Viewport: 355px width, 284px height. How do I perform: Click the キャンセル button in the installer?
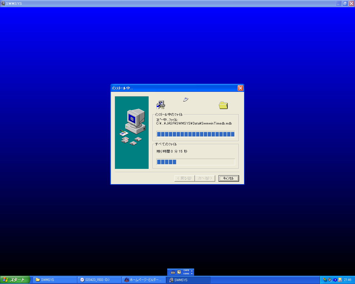click(x=229, y=178)
